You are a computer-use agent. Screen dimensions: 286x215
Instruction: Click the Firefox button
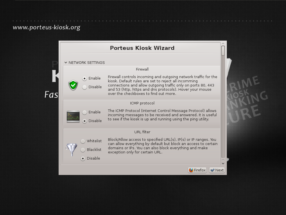[x=197, y=170]
